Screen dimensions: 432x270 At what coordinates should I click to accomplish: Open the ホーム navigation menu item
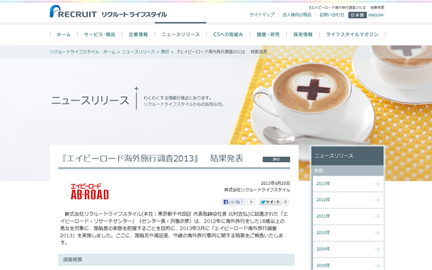(x=63, y=34)
